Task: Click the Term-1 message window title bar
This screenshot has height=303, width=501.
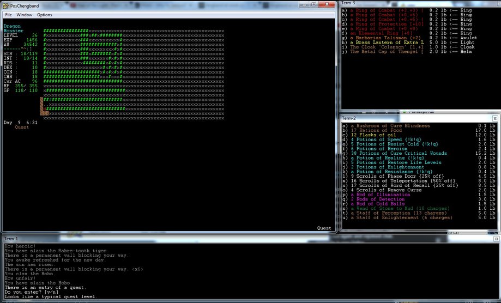Action: tap(164, 239)
